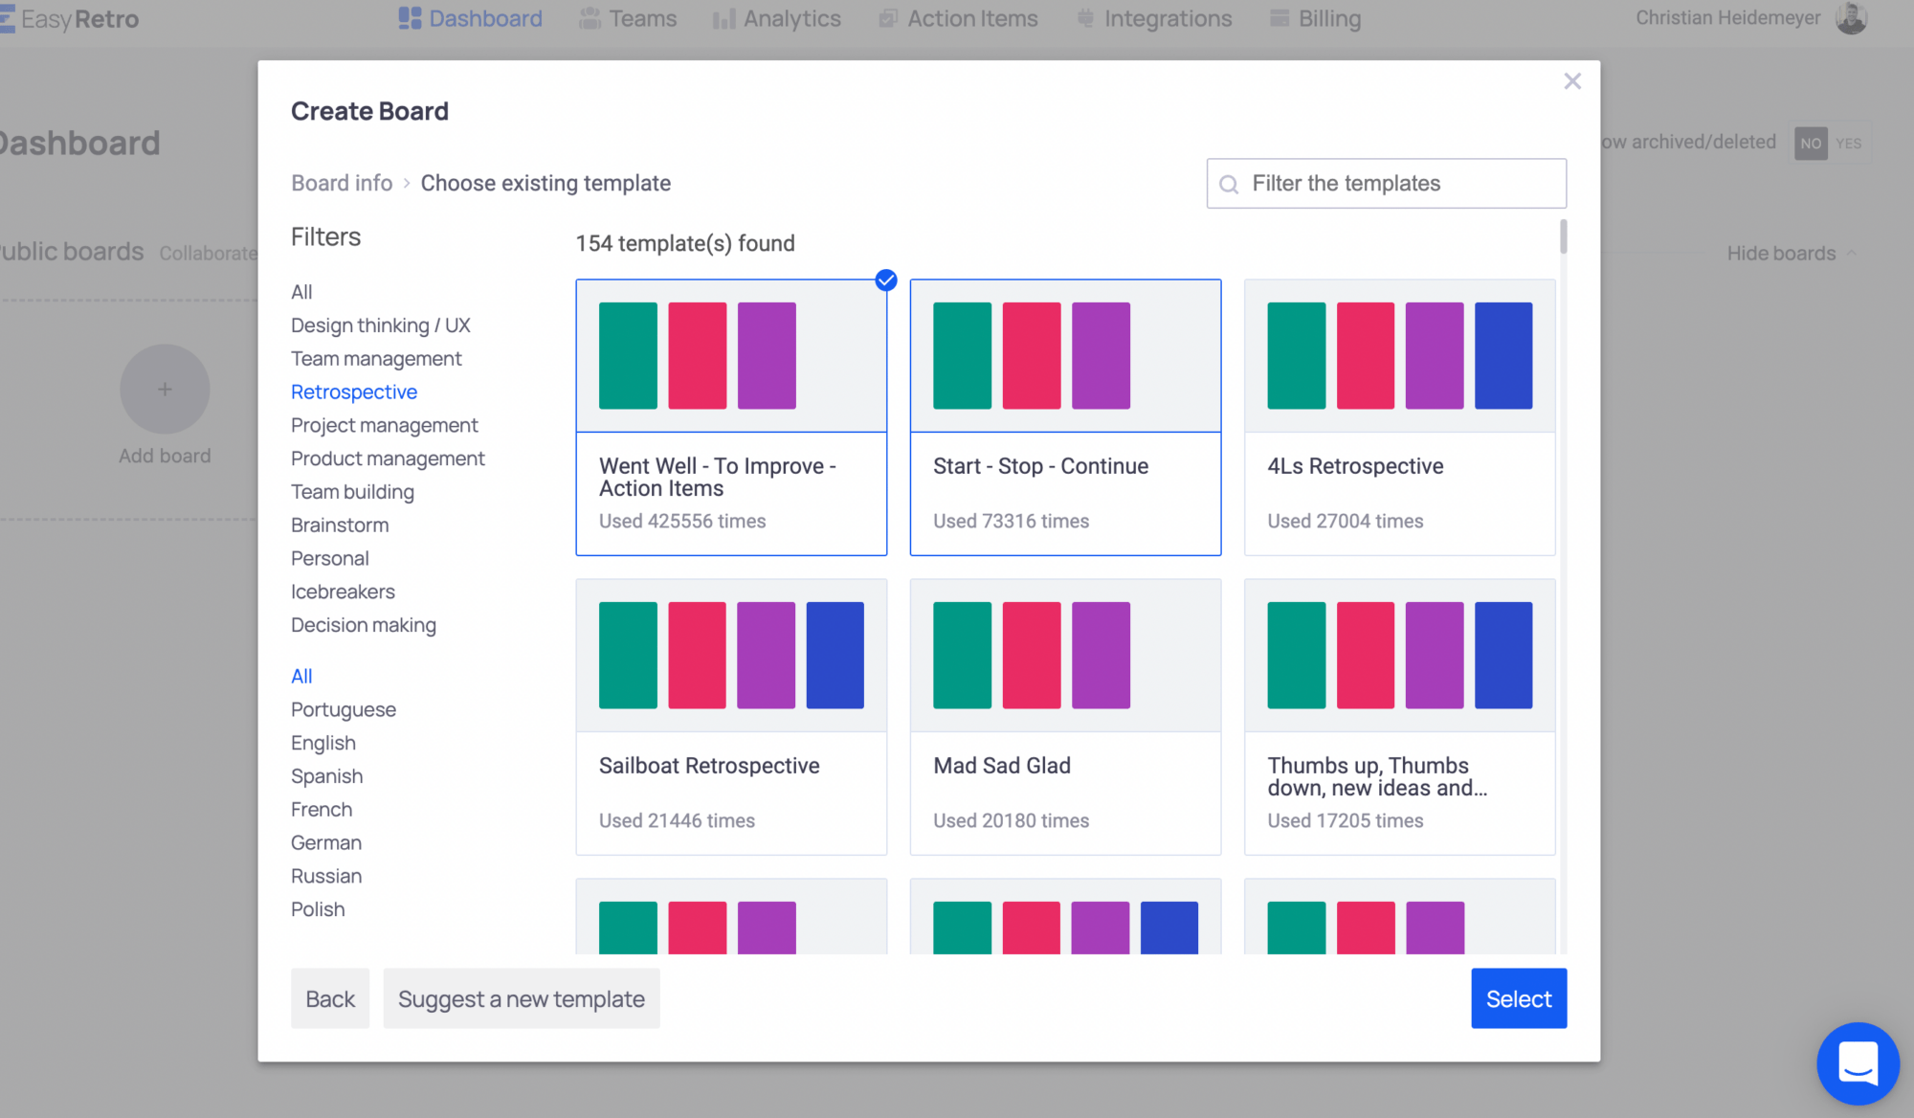Click the search magnifier in template filter

[1230, 183]
